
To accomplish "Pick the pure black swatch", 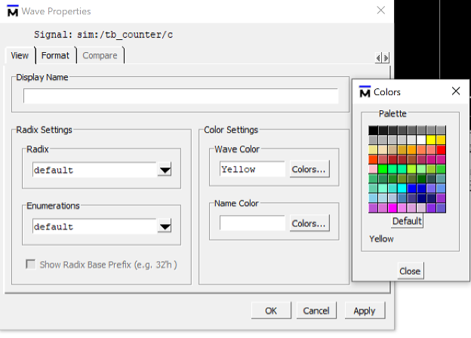I will click(x=373, y=131).
